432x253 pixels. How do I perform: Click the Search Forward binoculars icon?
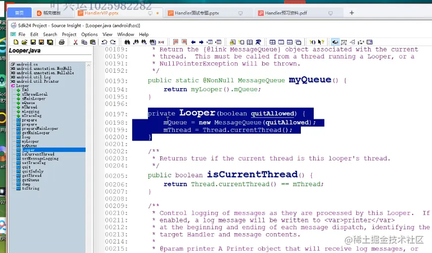(x=144, y=42)
